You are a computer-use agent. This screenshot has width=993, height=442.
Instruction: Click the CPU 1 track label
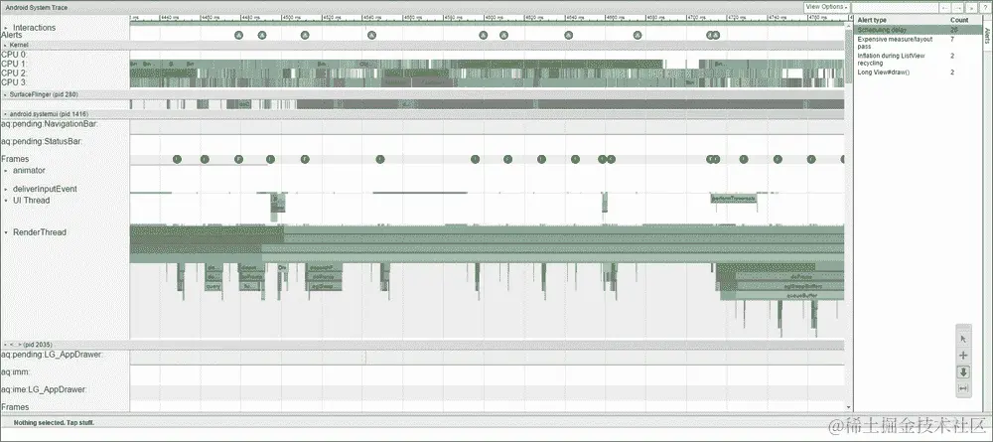tap(13, 64)
